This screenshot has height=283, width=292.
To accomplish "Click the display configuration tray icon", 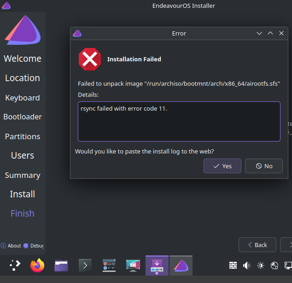I will pos(288,265).
